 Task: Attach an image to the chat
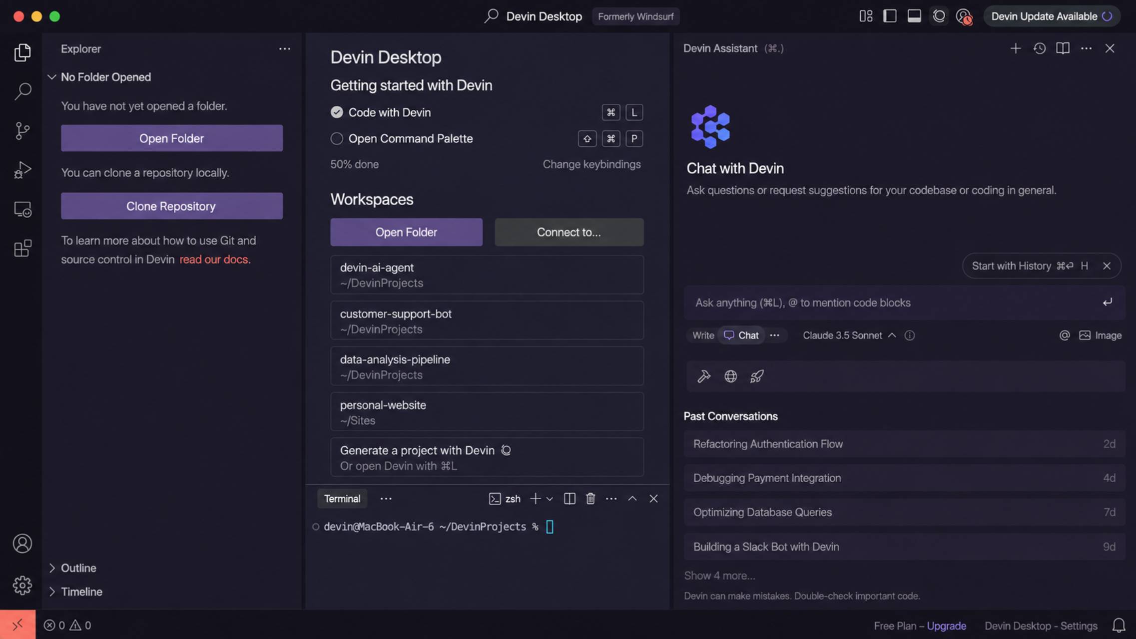(1100, 335)
